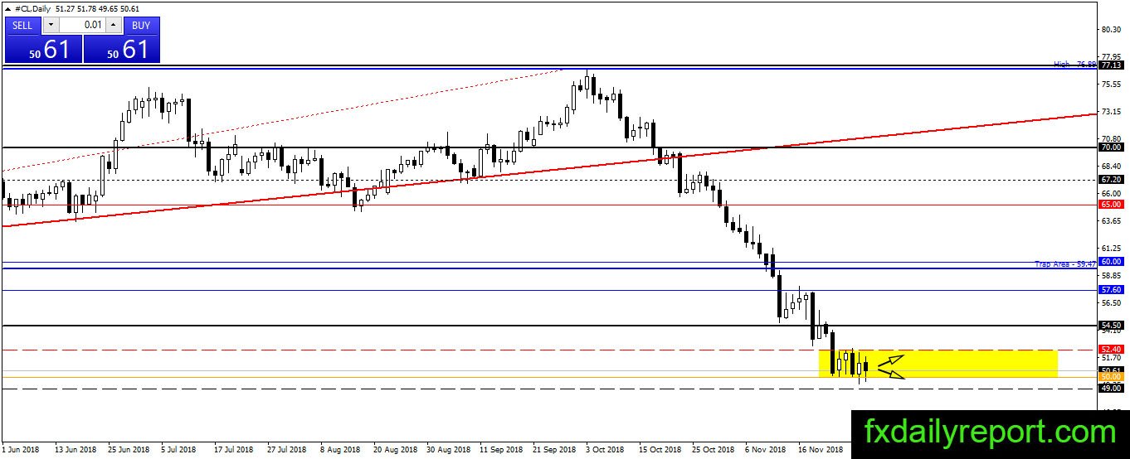Click the red 65.00 price level label
Image resolution: width=1130 pixels, height=459 pixels.
(1111, 204)
